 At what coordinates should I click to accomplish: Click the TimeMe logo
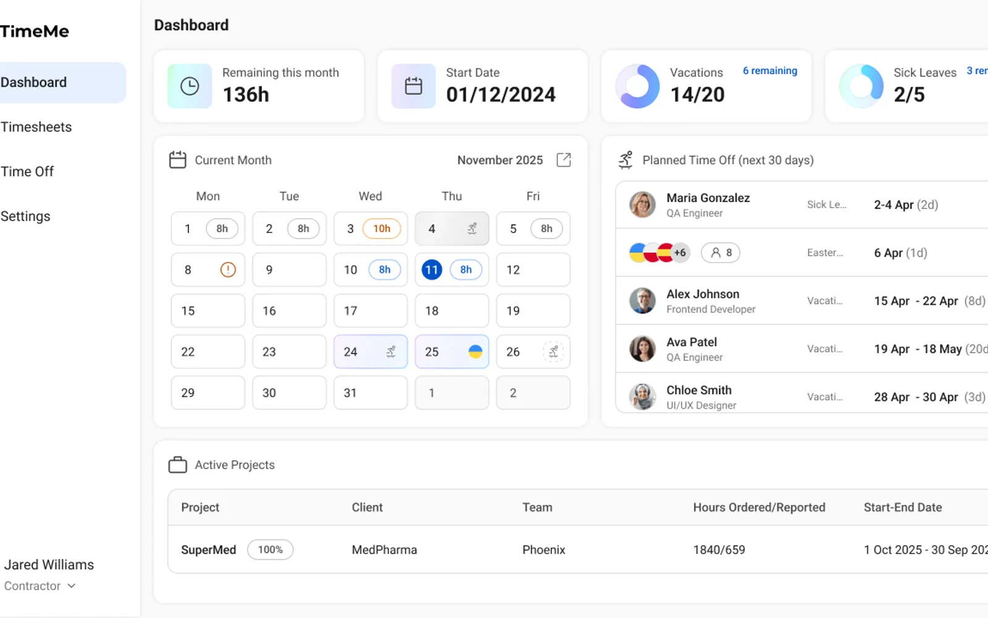(35, 31)
